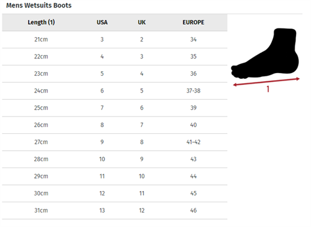
Task: Click the 21cm length cell
Action: 41,40
